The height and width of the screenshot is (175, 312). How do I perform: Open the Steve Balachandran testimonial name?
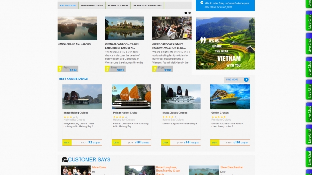point(232,167)
